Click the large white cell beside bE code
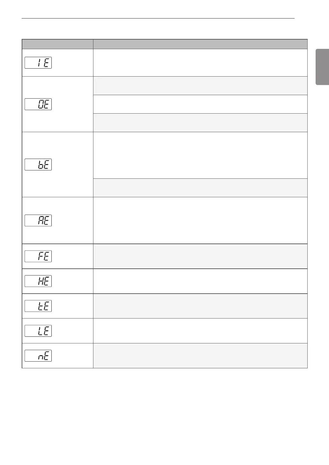329x465 pixels. coord(200,155)
